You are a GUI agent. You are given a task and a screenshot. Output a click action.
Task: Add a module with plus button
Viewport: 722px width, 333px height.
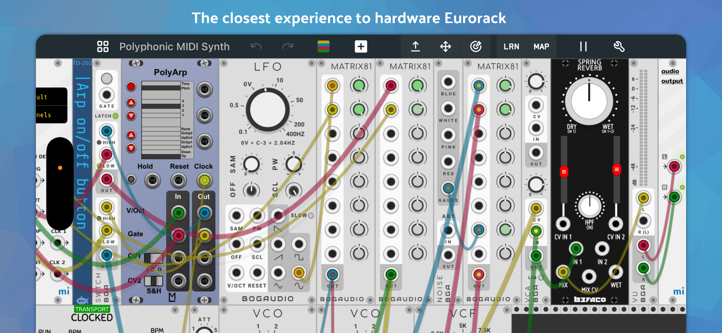[361, 46]
